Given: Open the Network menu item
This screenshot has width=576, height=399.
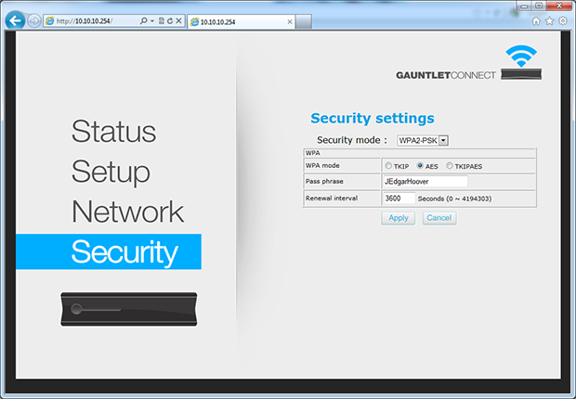Looking at the screenshot, I should coord(127,212).
